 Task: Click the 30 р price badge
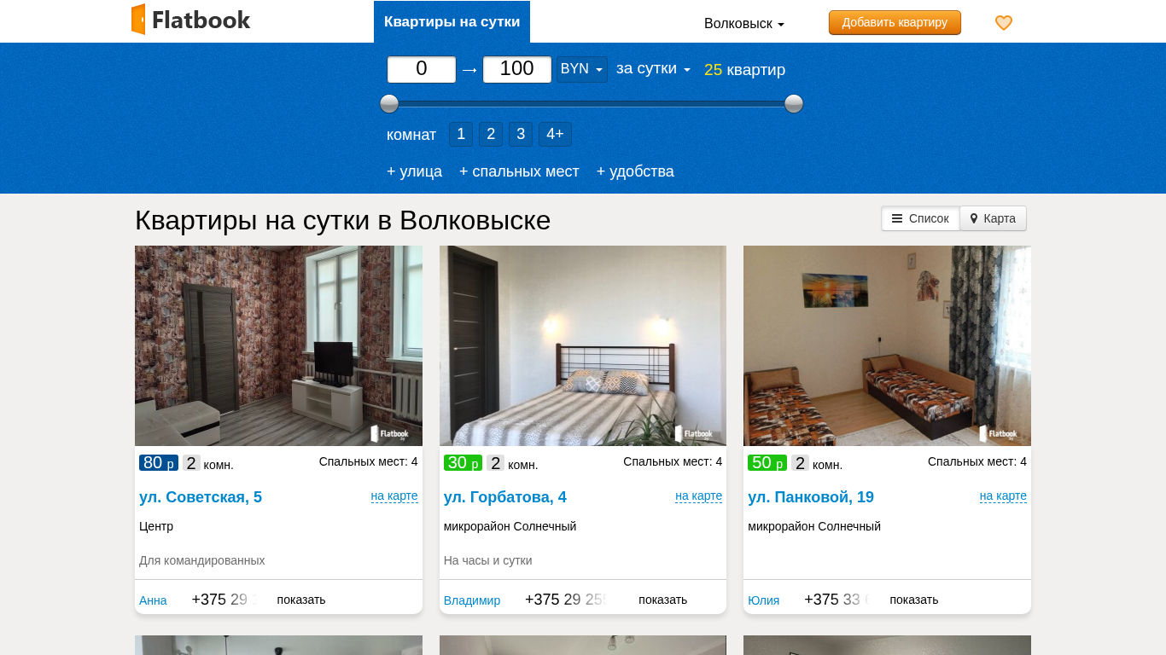[x=463, y=463]
